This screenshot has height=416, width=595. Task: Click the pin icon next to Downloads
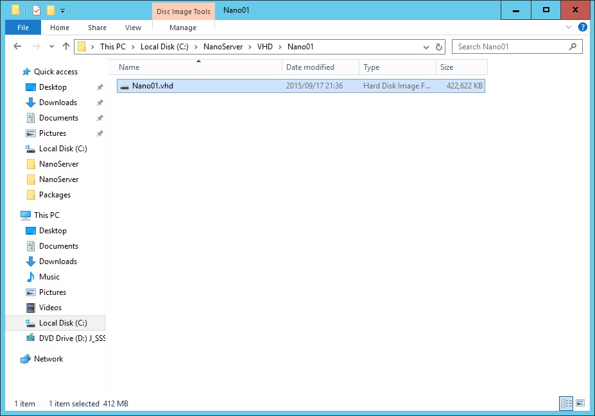tap(99, 103)
